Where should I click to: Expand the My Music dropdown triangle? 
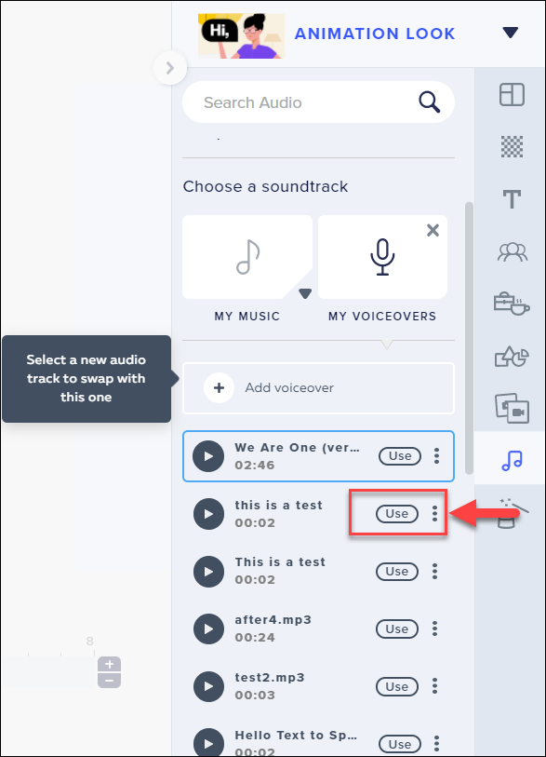[x=305, y=293]
